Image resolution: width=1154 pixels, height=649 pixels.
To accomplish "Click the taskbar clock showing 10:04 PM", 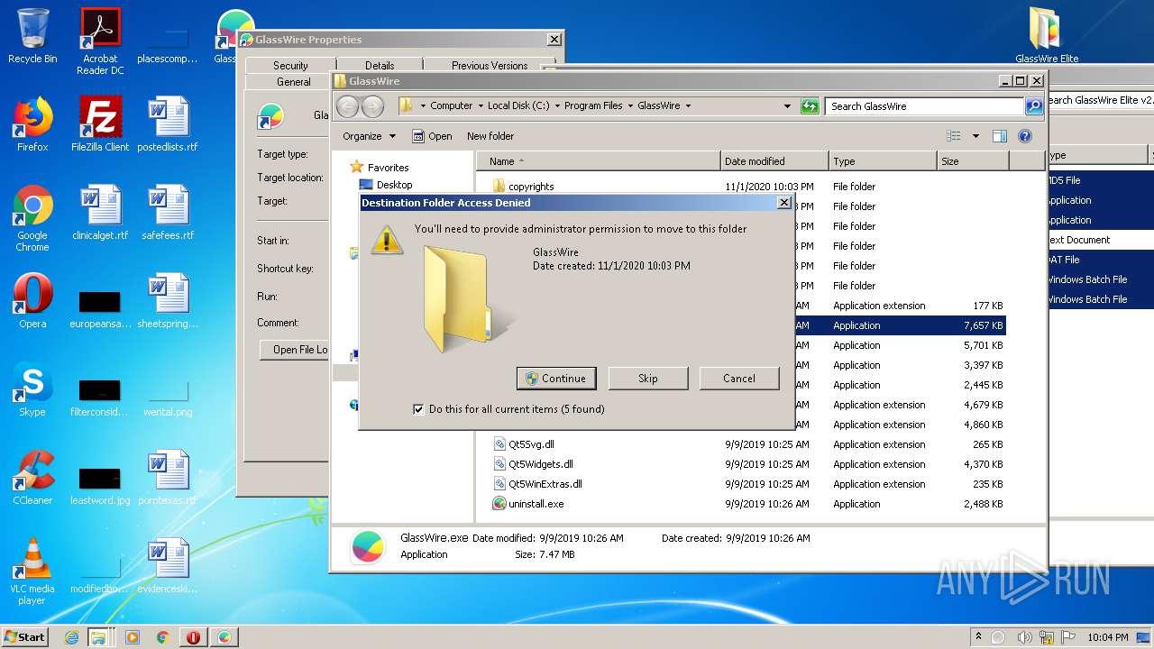I will [1107, 637].
